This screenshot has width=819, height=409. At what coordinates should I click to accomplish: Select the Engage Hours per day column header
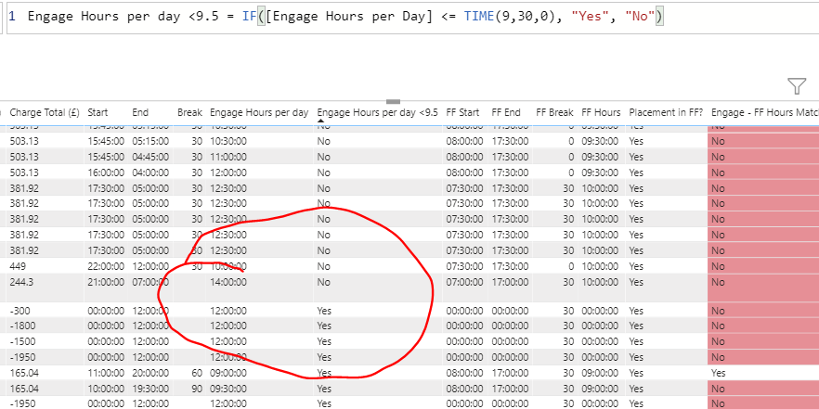click(x=259, y=112)
